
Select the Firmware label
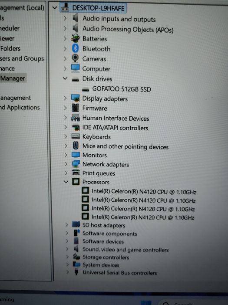tap(95, 108)
